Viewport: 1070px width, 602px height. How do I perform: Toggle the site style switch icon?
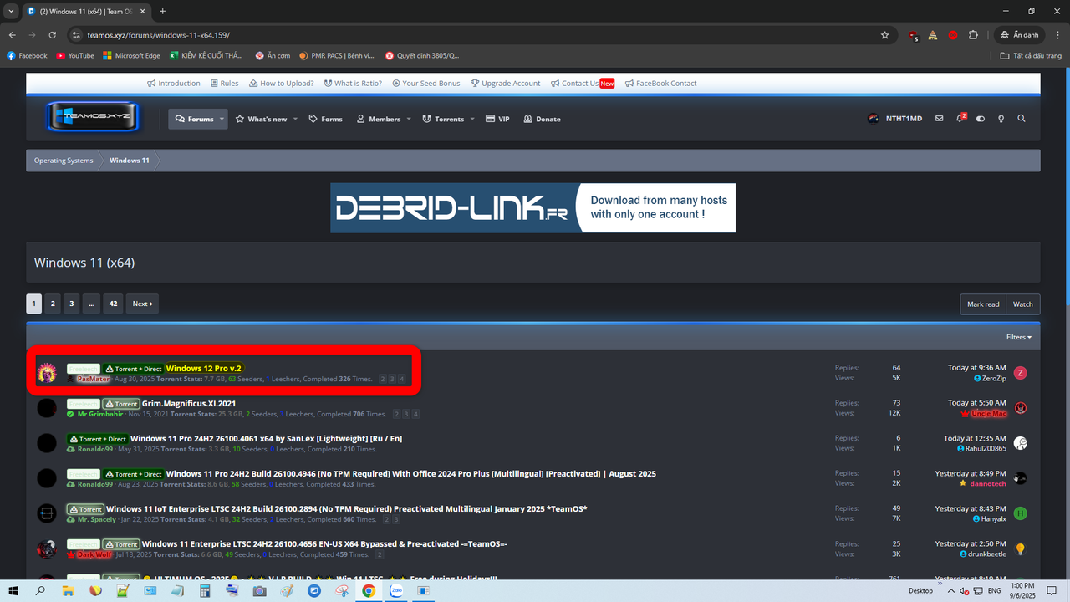pos(981,119)
